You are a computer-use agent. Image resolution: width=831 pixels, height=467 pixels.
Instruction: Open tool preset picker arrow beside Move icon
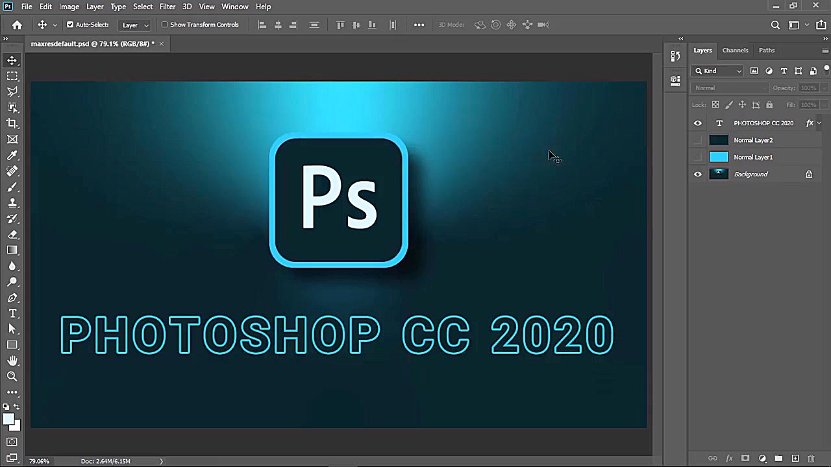point(55,25)
